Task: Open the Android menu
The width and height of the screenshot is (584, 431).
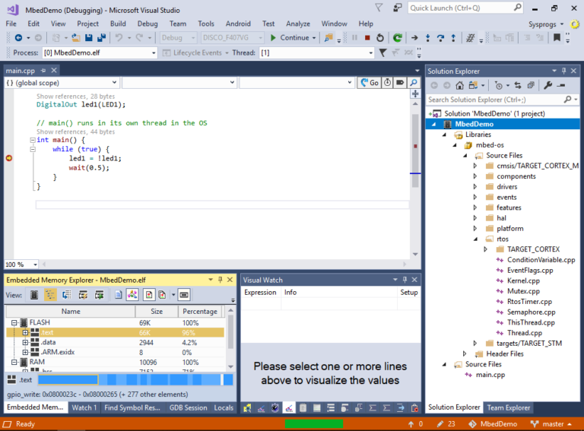Action: [x=238, y=24]
